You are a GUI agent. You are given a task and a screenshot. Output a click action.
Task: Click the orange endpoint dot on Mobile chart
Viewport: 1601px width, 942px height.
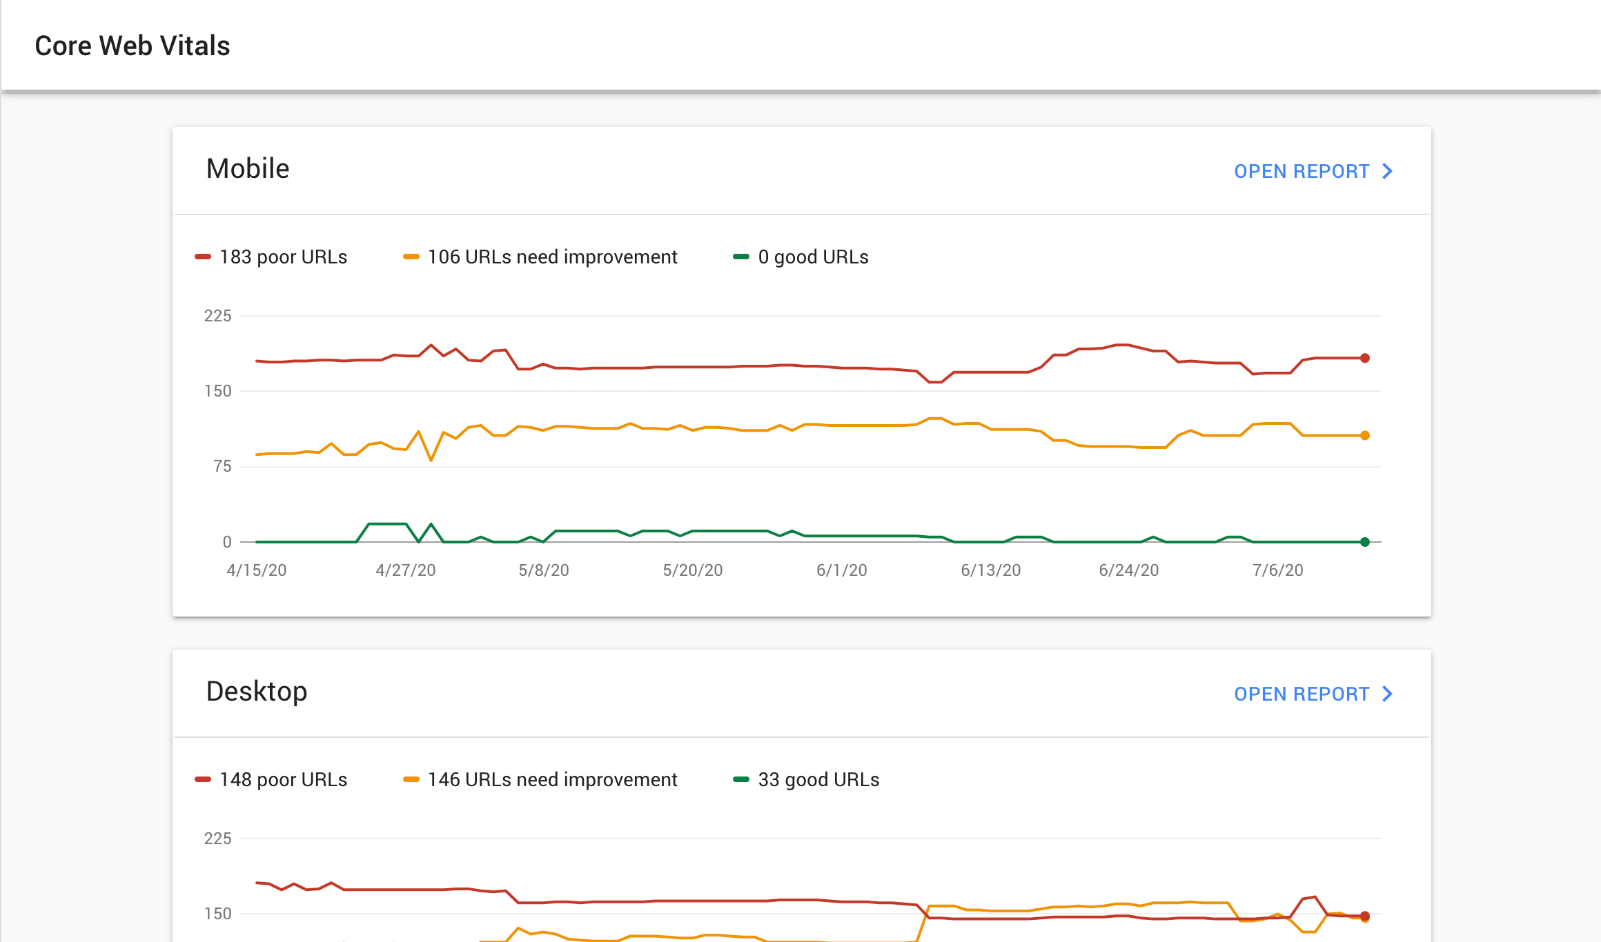[x=1365, y=435]
